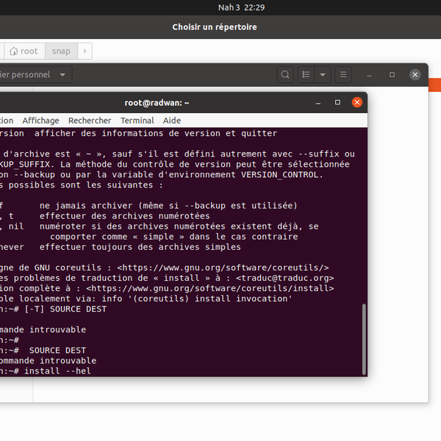The image size is (441, 441).
Task: Close the terminal window
Action: (357, 102)
